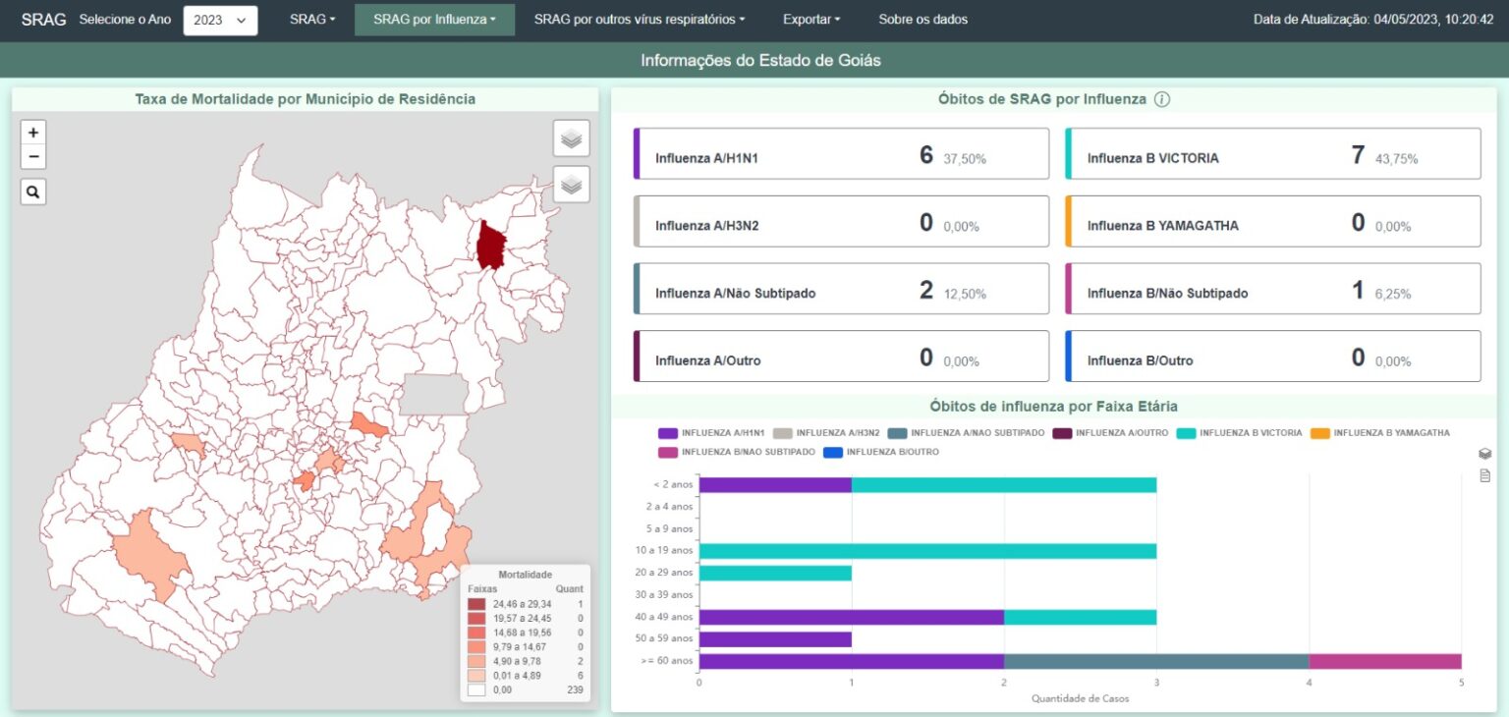Toggle INFLUENZA A/NAO SUBTIPADO legend series

coord(966,432)
